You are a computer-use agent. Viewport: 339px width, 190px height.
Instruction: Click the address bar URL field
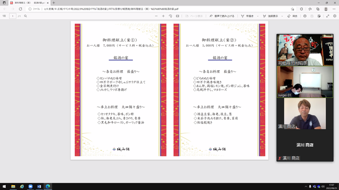(160, 9)
